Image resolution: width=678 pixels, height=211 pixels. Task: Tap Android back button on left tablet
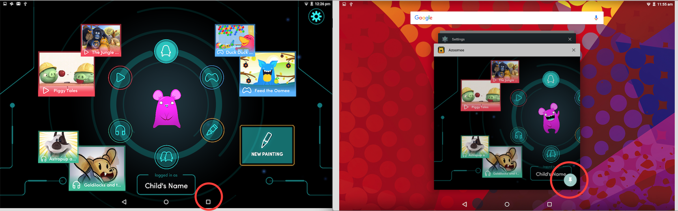pos(124,202)
